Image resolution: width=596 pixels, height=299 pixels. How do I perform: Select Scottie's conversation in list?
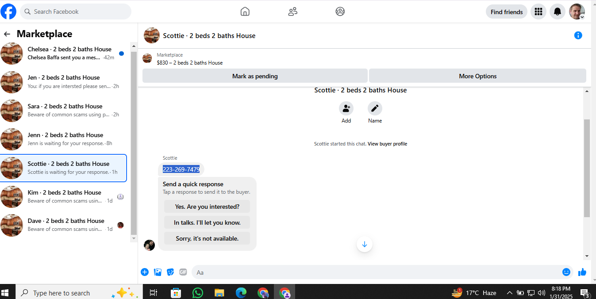click(63, 168)
